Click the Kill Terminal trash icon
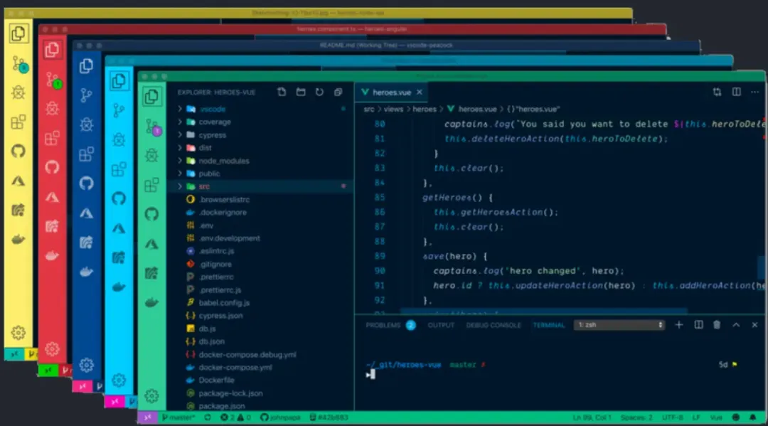Viewport: 768px width, 426px height. coord(718,324)
